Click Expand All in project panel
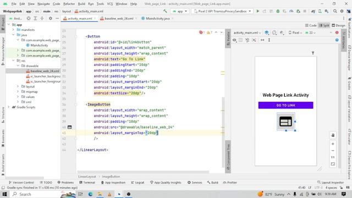 point(35,18)
